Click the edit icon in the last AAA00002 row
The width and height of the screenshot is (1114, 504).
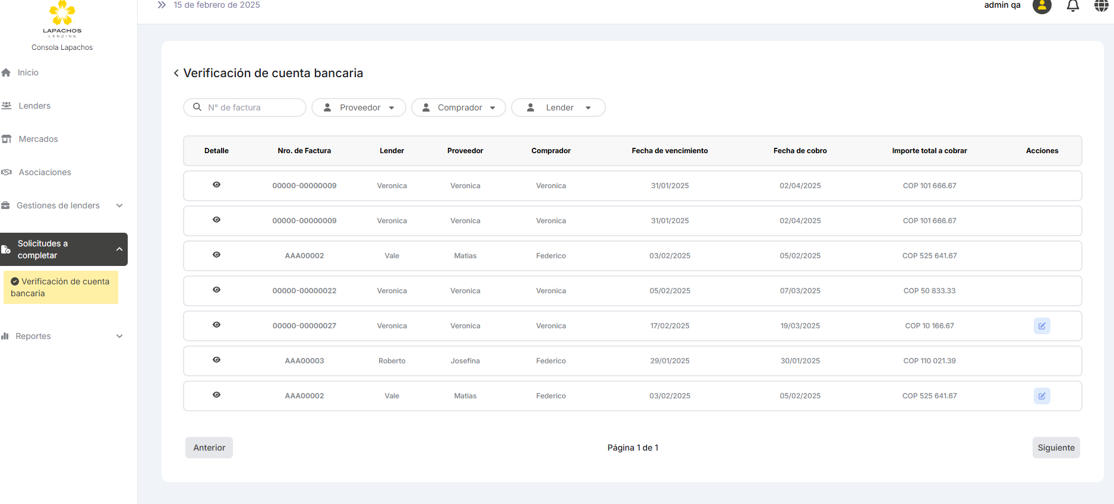(1042, 396)
